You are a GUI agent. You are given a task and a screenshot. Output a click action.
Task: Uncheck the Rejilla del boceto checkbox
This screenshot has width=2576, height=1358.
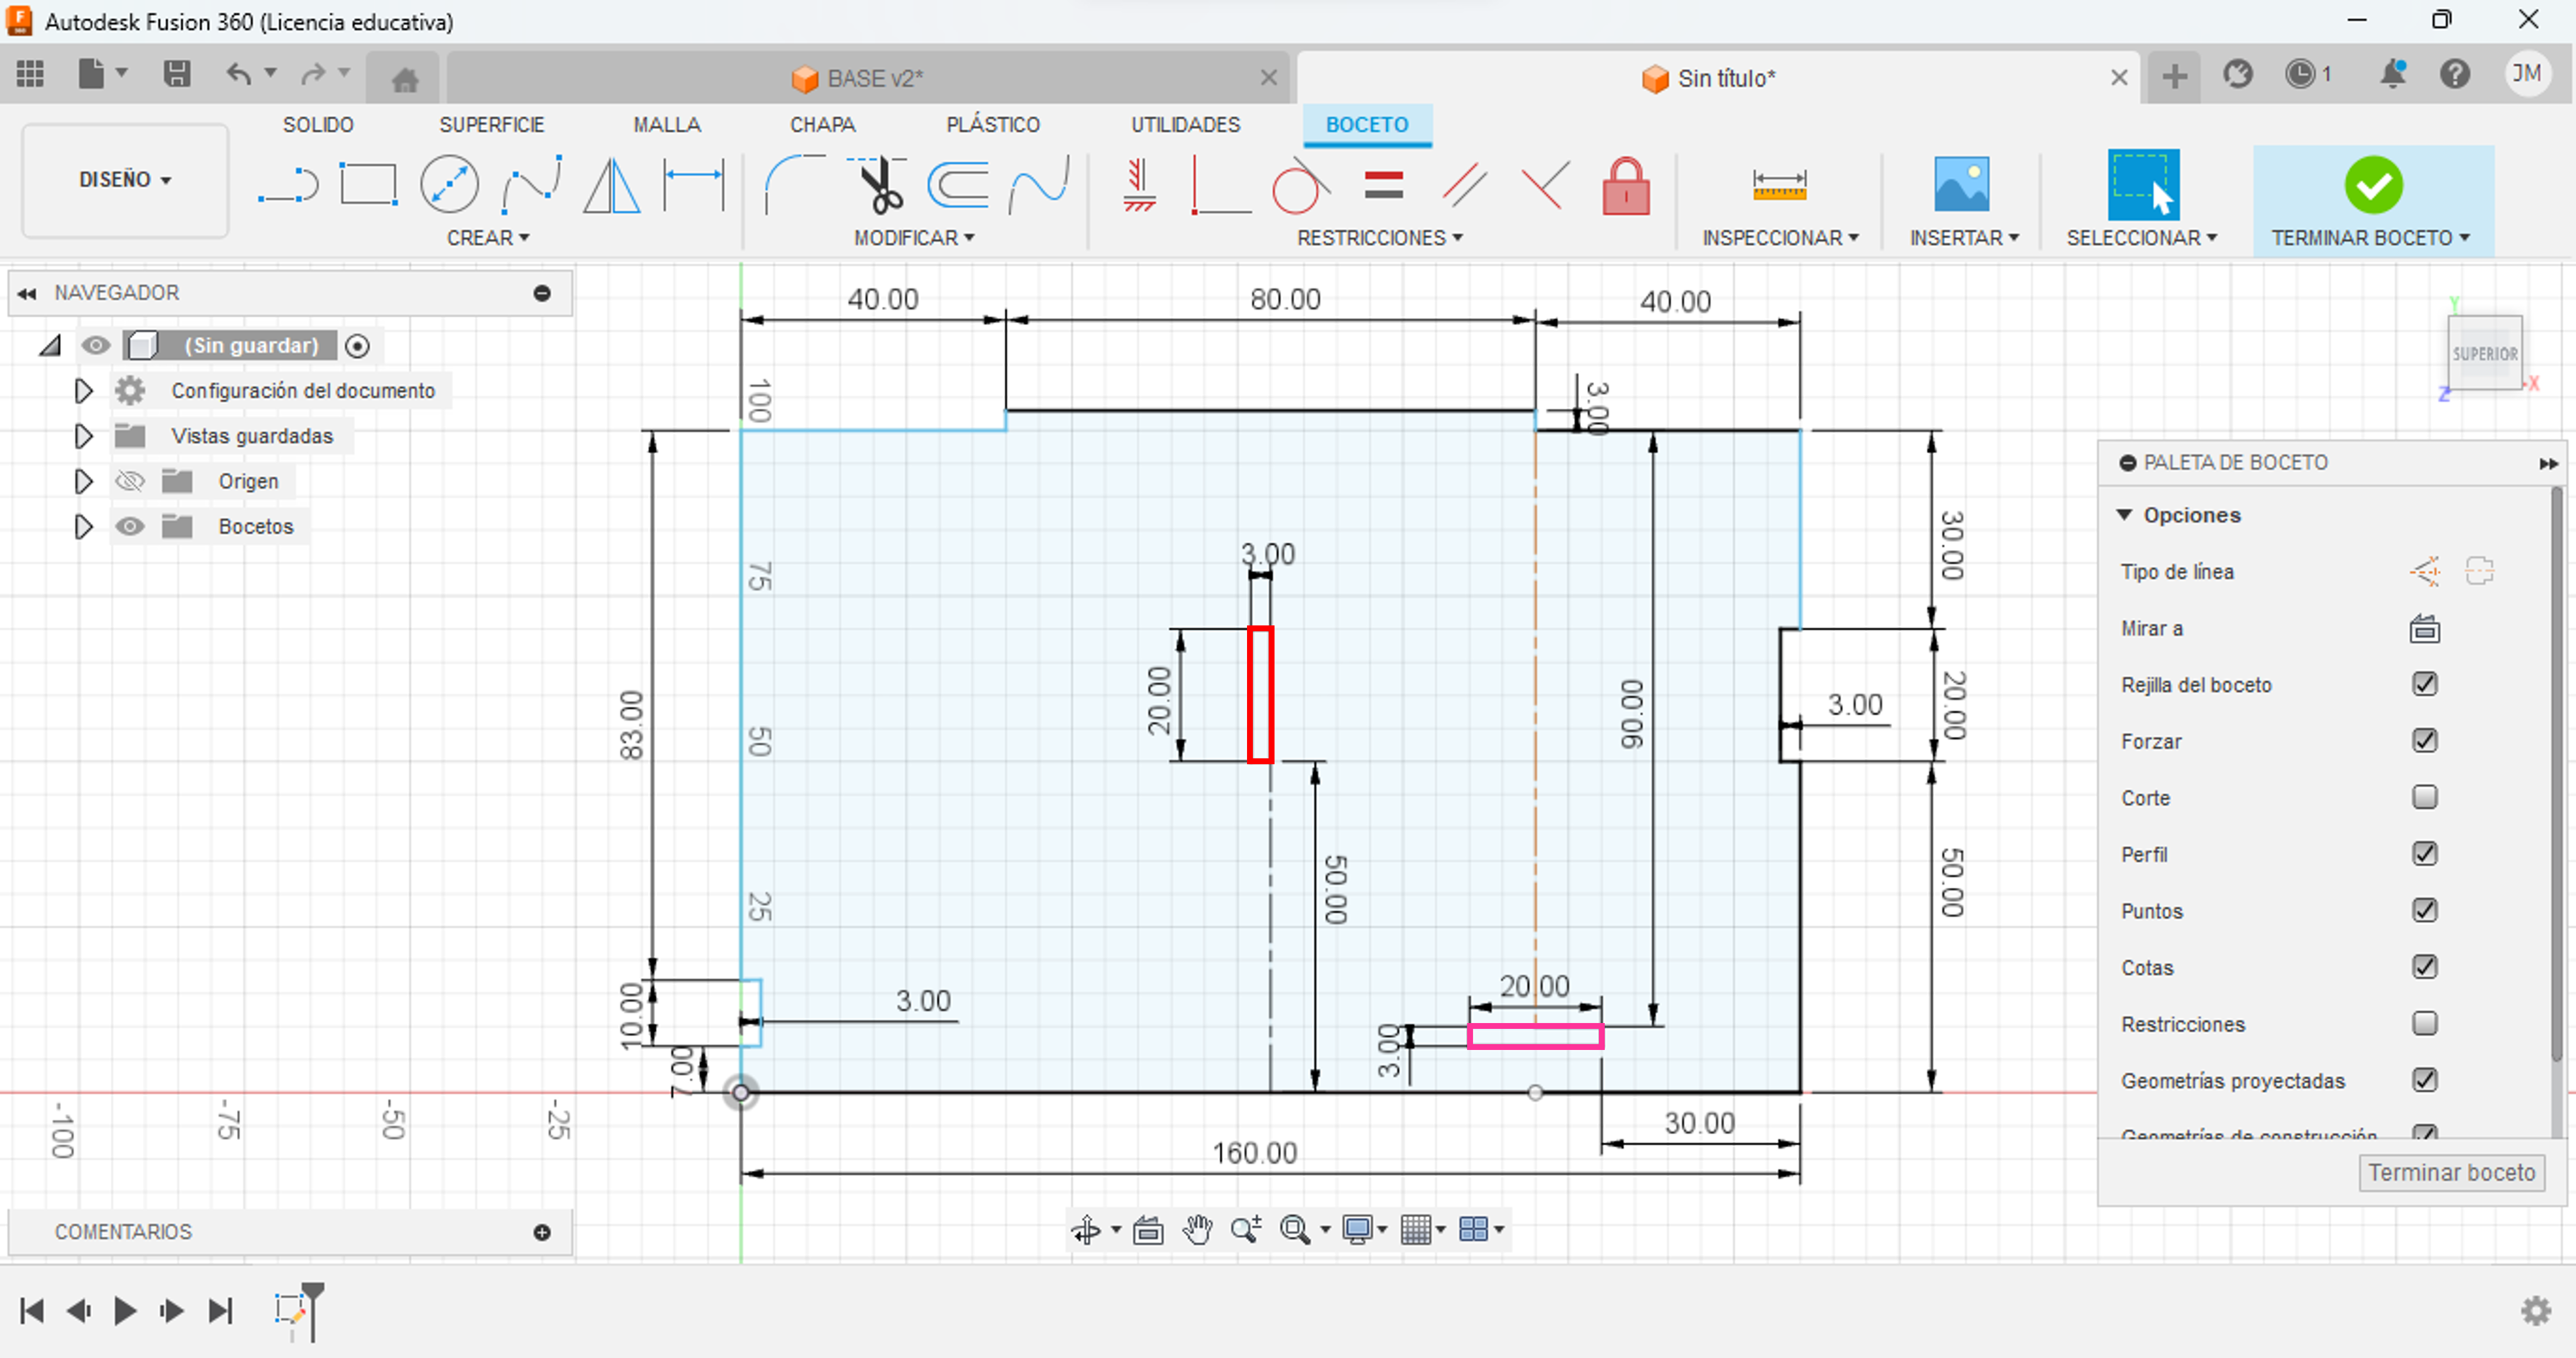click(x=2424, y=685)
